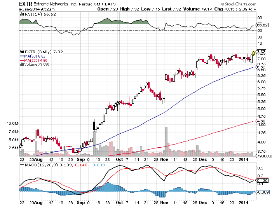The height and width of the screenshot is (206, 272).
Task: Click the Oct label under the price panel
Action: click(119, 159)
